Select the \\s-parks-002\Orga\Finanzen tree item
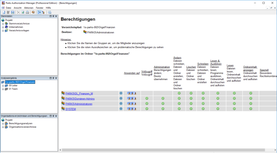The image size is (277, 153). tap(20, 82)
